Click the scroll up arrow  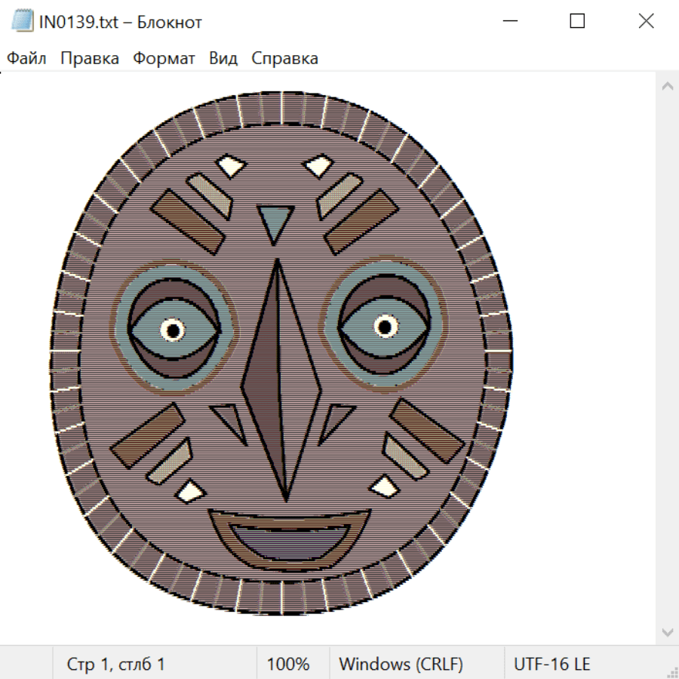pyautogui.click(x=667, y=86)
